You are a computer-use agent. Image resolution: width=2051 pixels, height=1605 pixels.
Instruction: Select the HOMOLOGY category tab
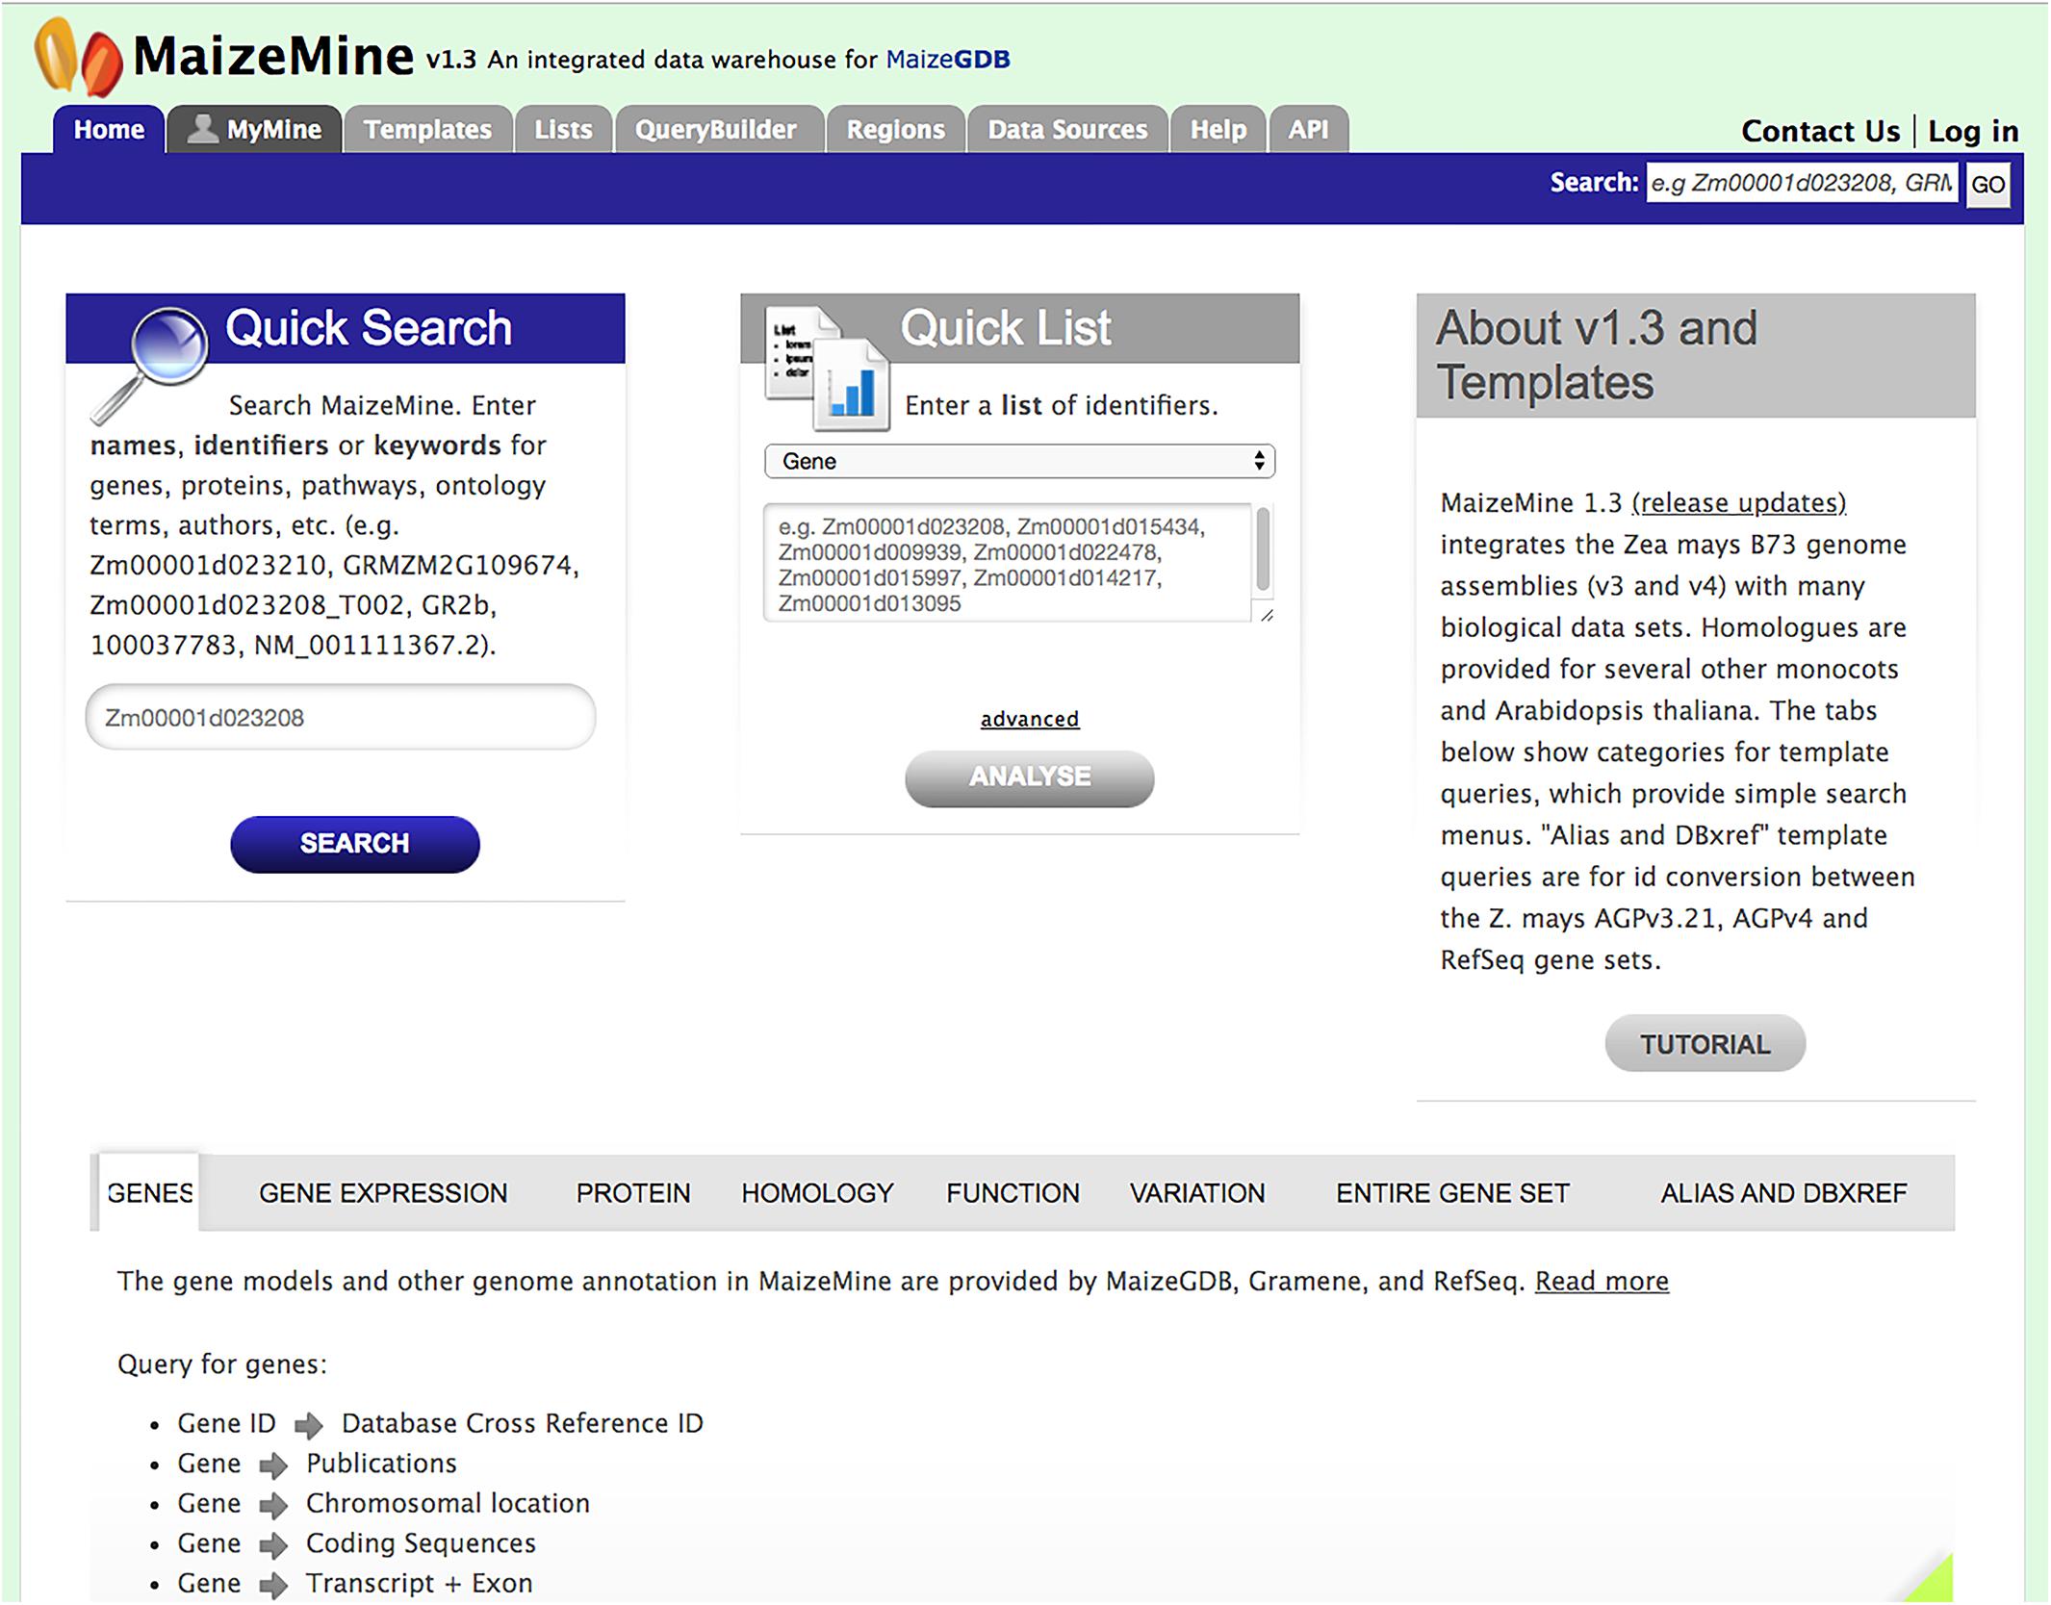pos(817,1193)
